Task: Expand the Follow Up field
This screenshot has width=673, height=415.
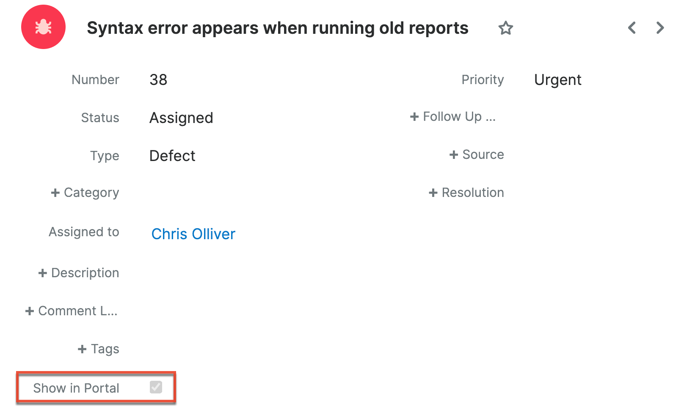Action: click(x=453, y=117)
